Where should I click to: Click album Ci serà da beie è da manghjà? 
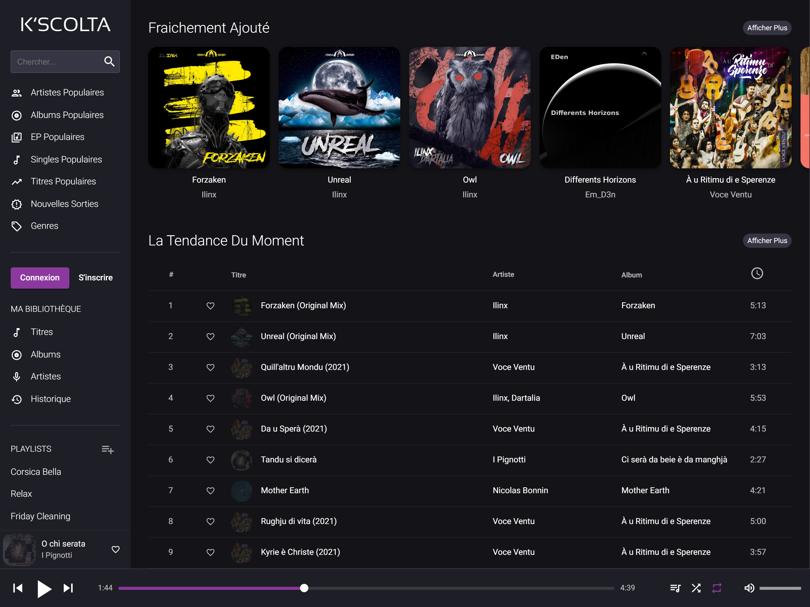(x=674, y=459)
